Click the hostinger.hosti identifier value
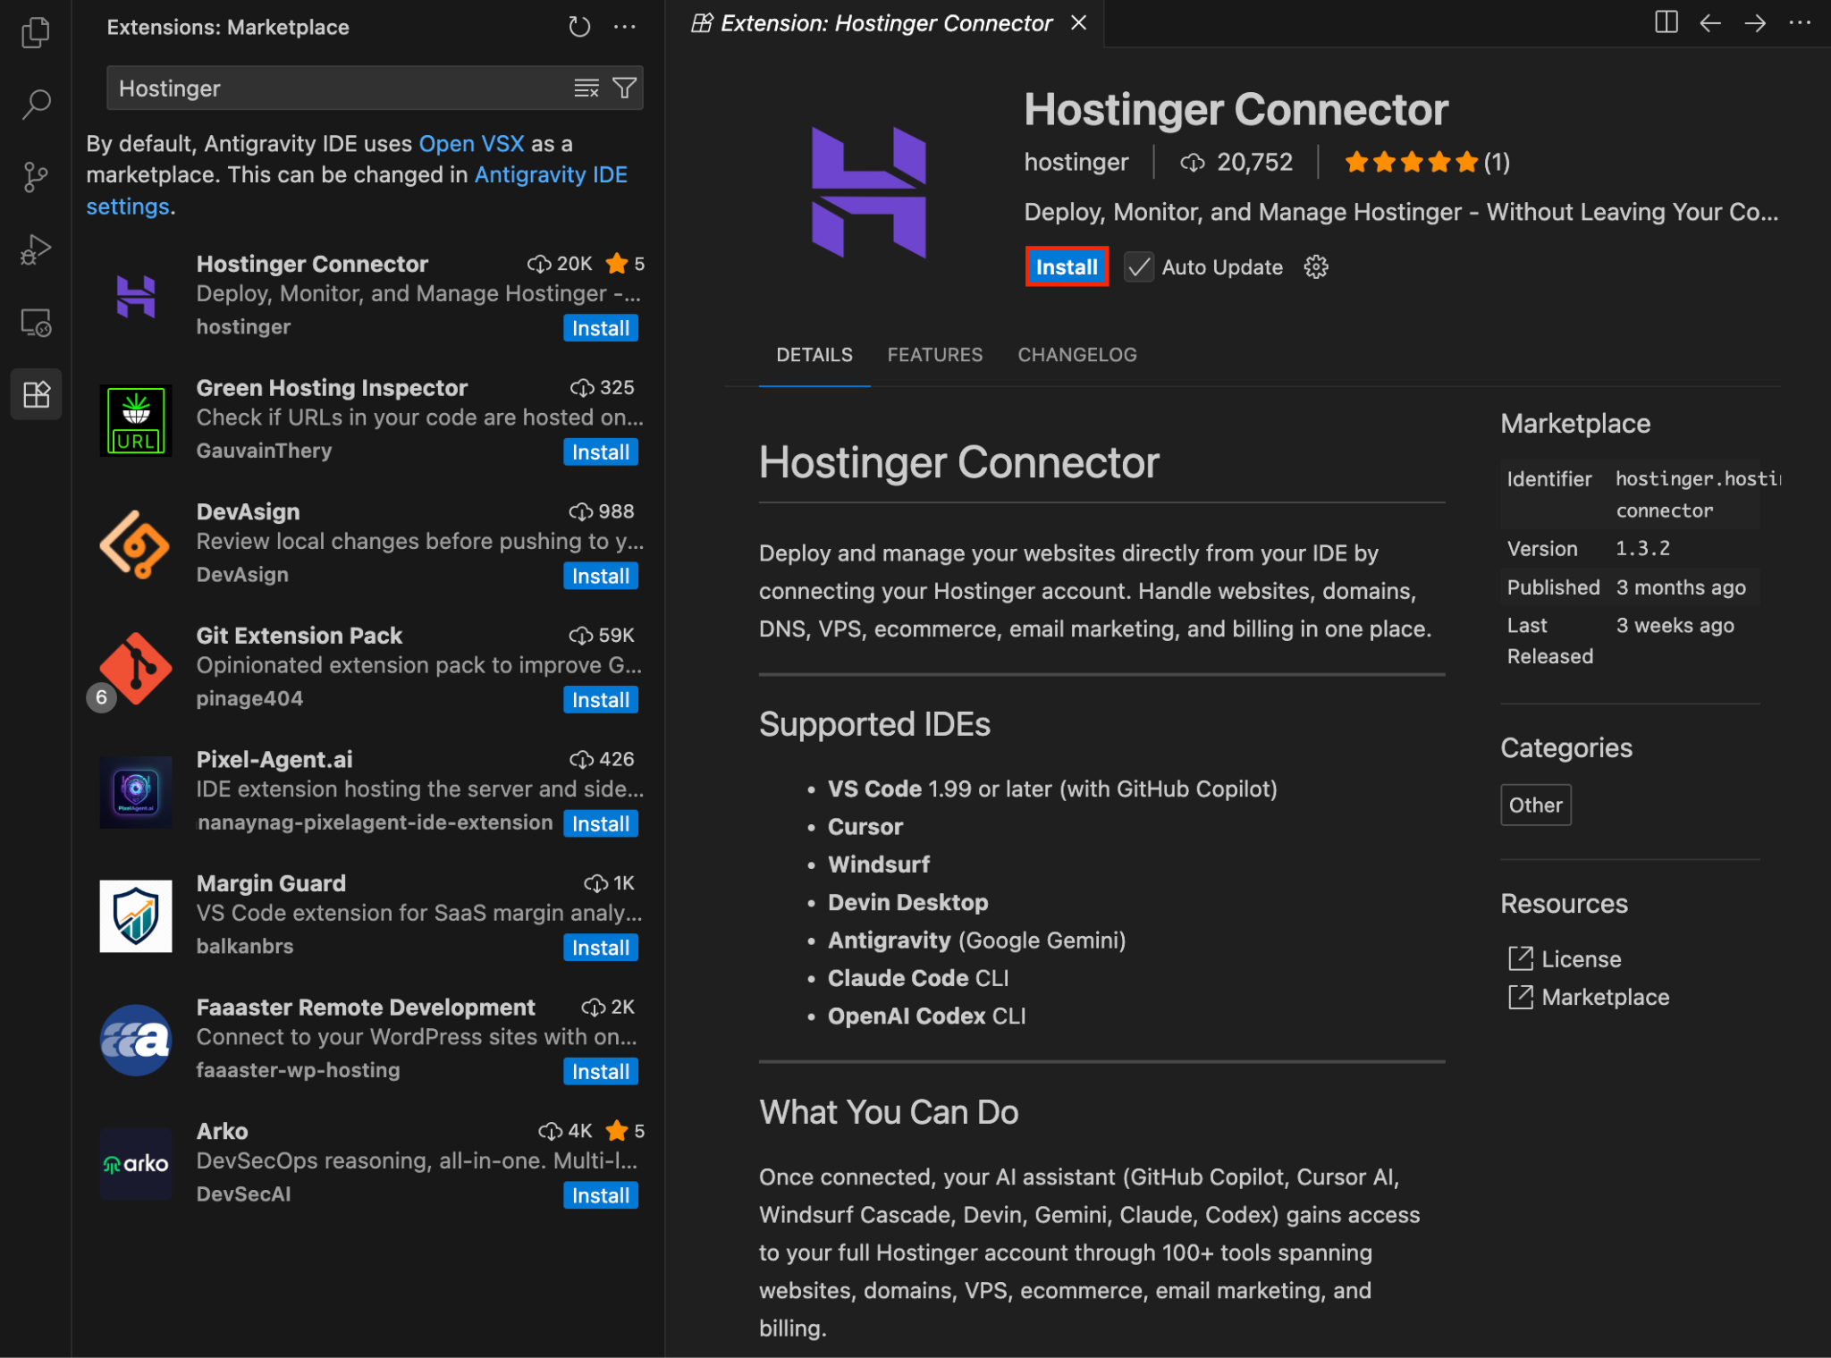This screenshot has height=1358, width=1831. pyautogui.click(x=1697, y=494)
